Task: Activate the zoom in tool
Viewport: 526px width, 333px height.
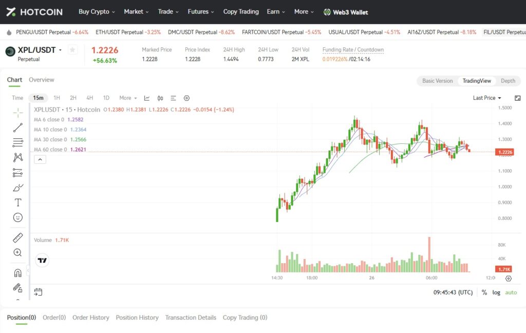Action: coord(18,252)
